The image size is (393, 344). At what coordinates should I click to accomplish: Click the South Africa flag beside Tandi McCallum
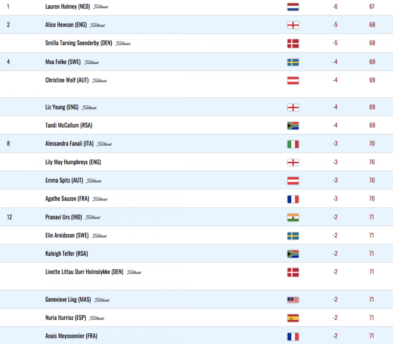click(x=293, y=126)
